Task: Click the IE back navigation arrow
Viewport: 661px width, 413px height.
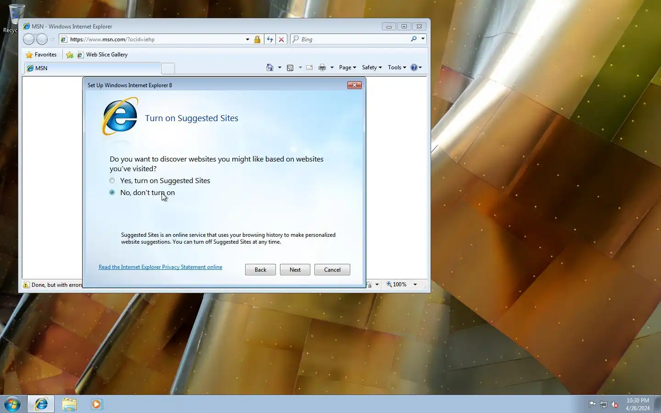Action: (x=28, y=39)
